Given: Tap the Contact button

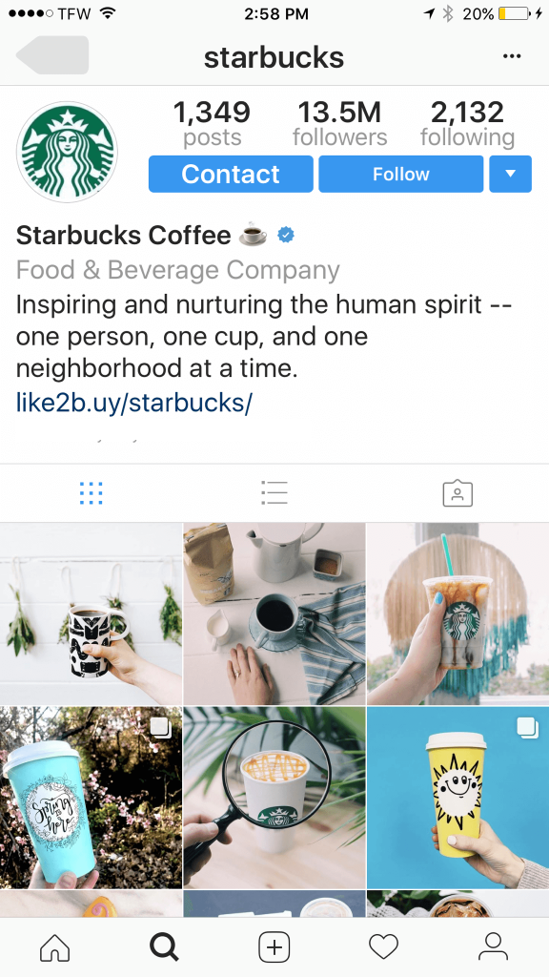Looking at the screenshot, I should (x=231, y=174).
